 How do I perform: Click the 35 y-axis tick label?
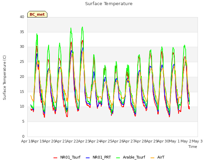[22, 32]
